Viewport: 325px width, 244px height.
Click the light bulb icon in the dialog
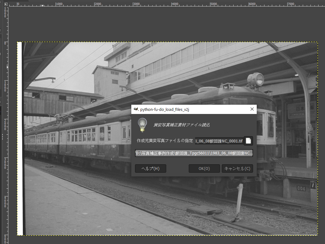(x=142, y=125)
